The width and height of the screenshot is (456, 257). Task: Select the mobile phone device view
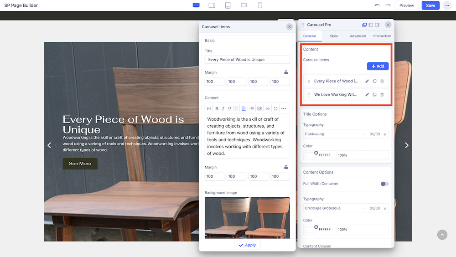(x=260, y=5)
